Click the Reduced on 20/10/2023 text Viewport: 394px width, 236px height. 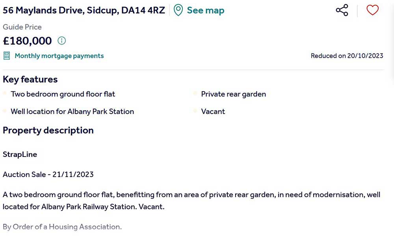347,56
